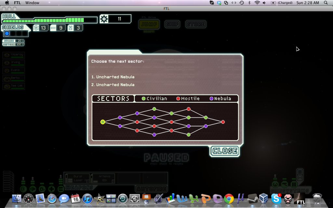
Task: Select the Burst Laser II weapon slot
Action: (77, 178)
